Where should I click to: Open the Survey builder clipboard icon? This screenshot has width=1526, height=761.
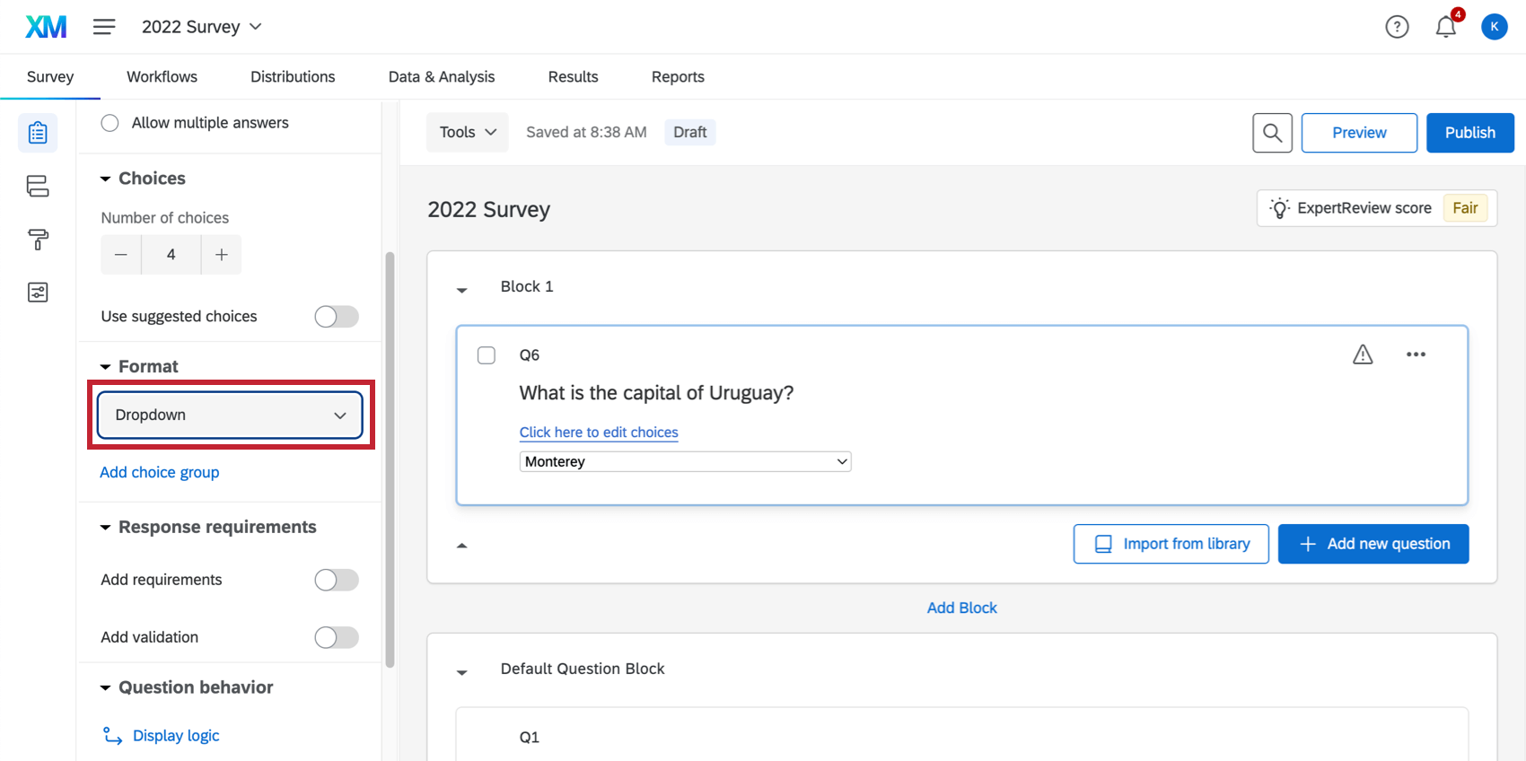point(38,133)
